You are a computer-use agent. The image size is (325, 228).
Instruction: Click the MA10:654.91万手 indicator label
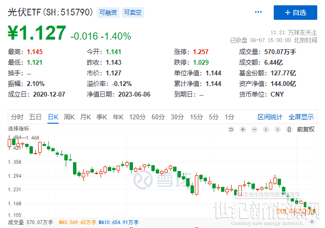click(x=118, y=222)
